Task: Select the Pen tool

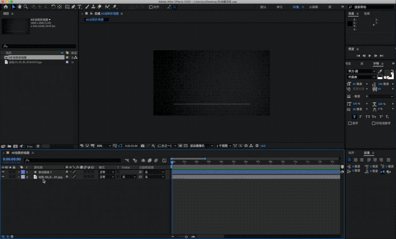Action: click(73, 7)
